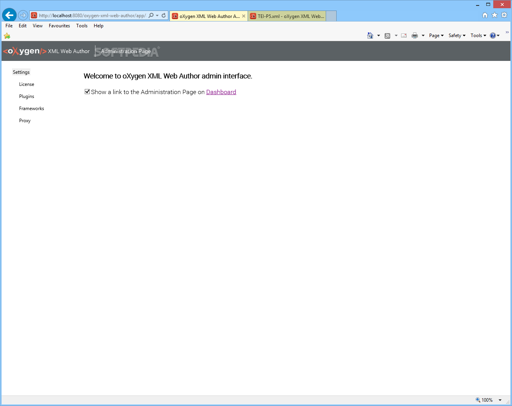Open address bar autocomplete dropdown arrow
This screenshot has height=406, width=512.
[157, 16]
